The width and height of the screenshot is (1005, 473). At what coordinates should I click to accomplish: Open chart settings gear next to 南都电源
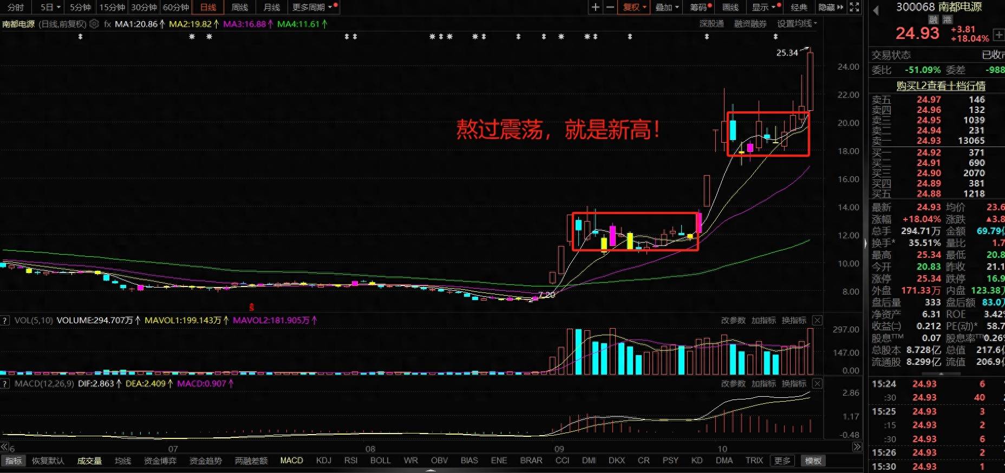click(94, 24)
